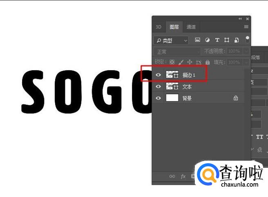Click the 背景 layer name
Viewport: 268px width, 197px height.
(187, 98)
